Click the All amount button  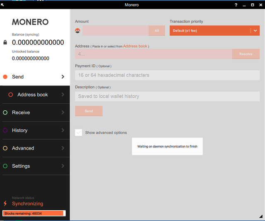[x=157, y=31]
